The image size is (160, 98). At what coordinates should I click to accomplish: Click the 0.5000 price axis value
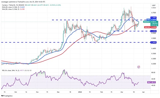pyautogui.click(x=154, y=38)
